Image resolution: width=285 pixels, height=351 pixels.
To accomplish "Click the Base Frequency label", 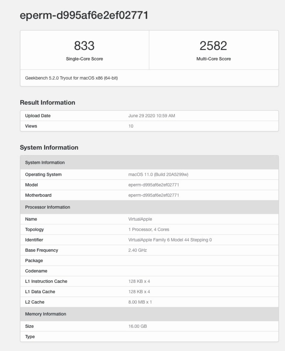I will 42,250.
